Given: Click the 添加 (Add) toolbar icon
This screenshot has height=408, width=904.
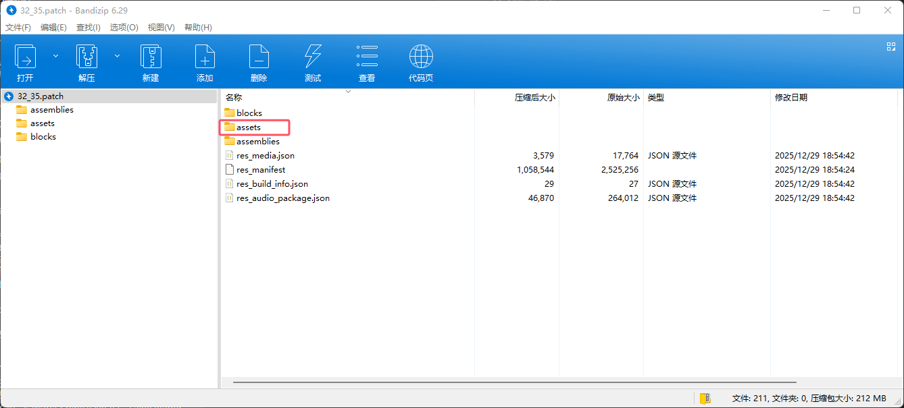Looking at the screenshot, I should pyautogui.click(x=205, y=57).
